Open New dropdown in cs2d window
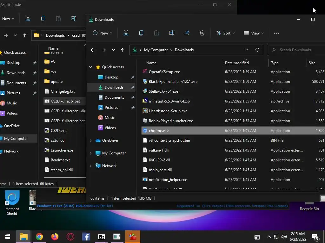This screenshot has width=325, height=243. [8, 19]
